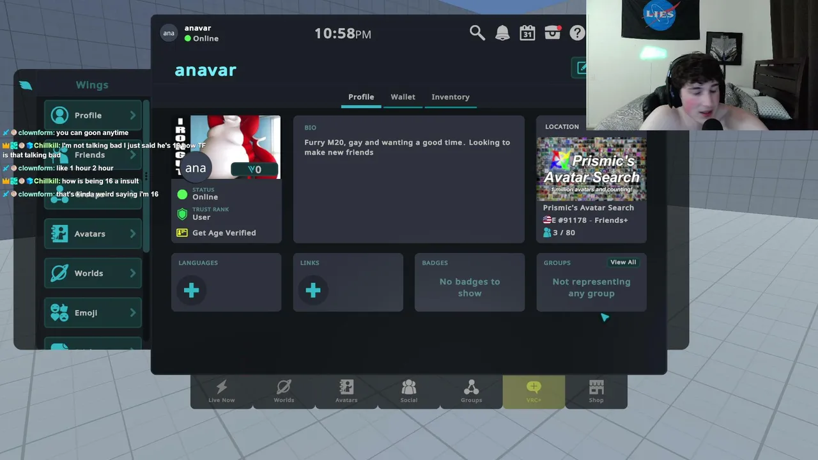This screenshot has height=460, width=818.
Task: Open notifications bell icon
Action: tap(502, 33)
